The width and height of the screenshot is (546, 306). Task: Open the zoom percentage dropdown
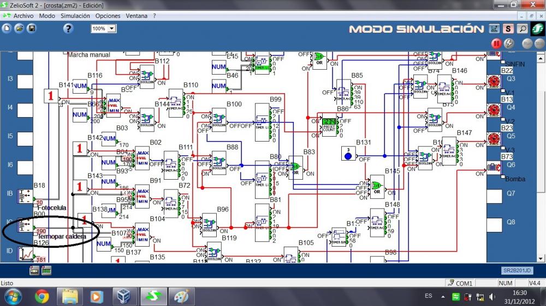[x=111, y=28]
